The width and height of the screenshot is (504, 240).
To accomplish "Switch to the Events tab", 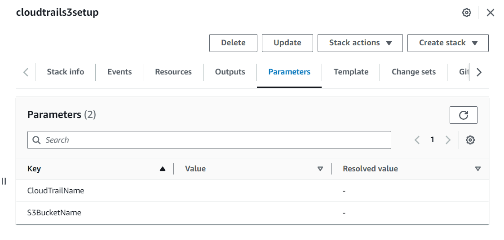I will pyautogui.click(x=119, y=72).
